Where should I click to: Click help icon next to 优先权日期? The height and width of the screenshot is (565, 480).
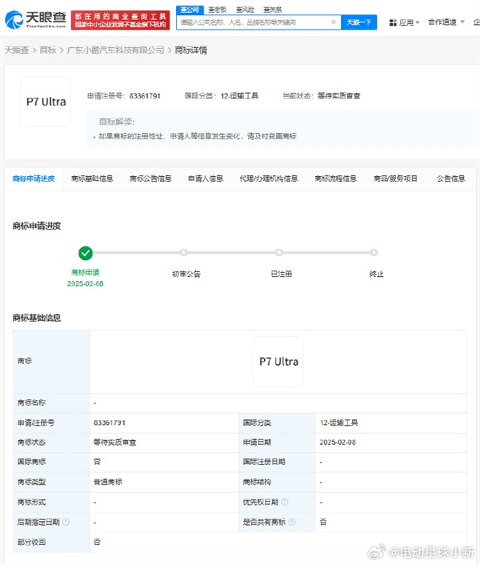coord(285,502)
